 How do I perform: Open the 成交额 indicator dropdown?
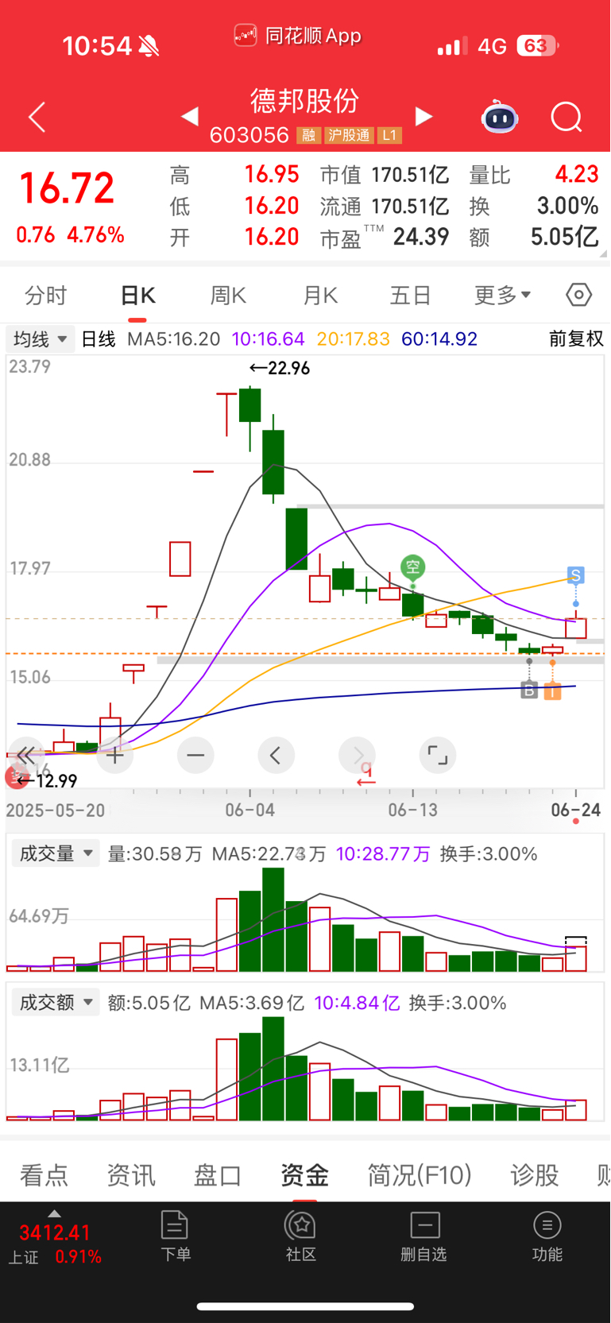(55, 1002)
